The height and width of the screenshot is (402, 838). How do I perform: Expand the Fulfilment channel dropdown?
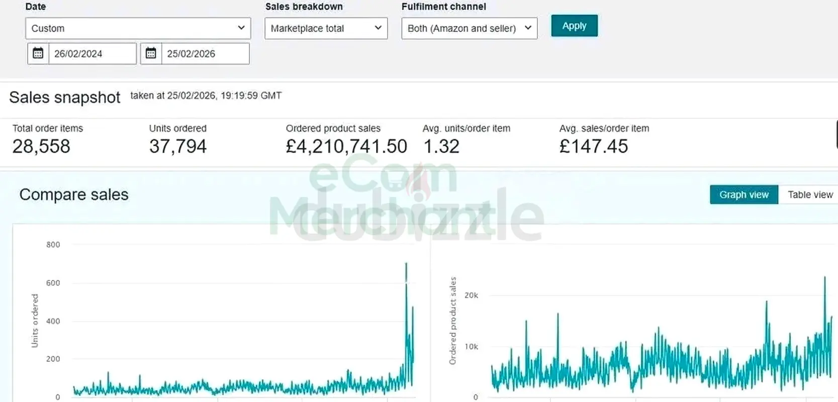(x=469, y=29)
